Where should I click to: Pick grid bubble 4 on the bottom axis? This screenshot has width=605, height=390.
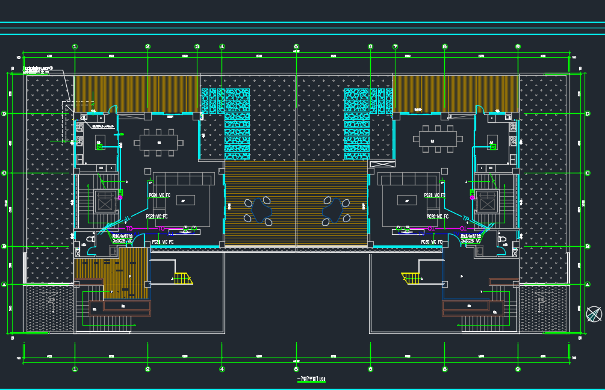click(x=222, y=369)
